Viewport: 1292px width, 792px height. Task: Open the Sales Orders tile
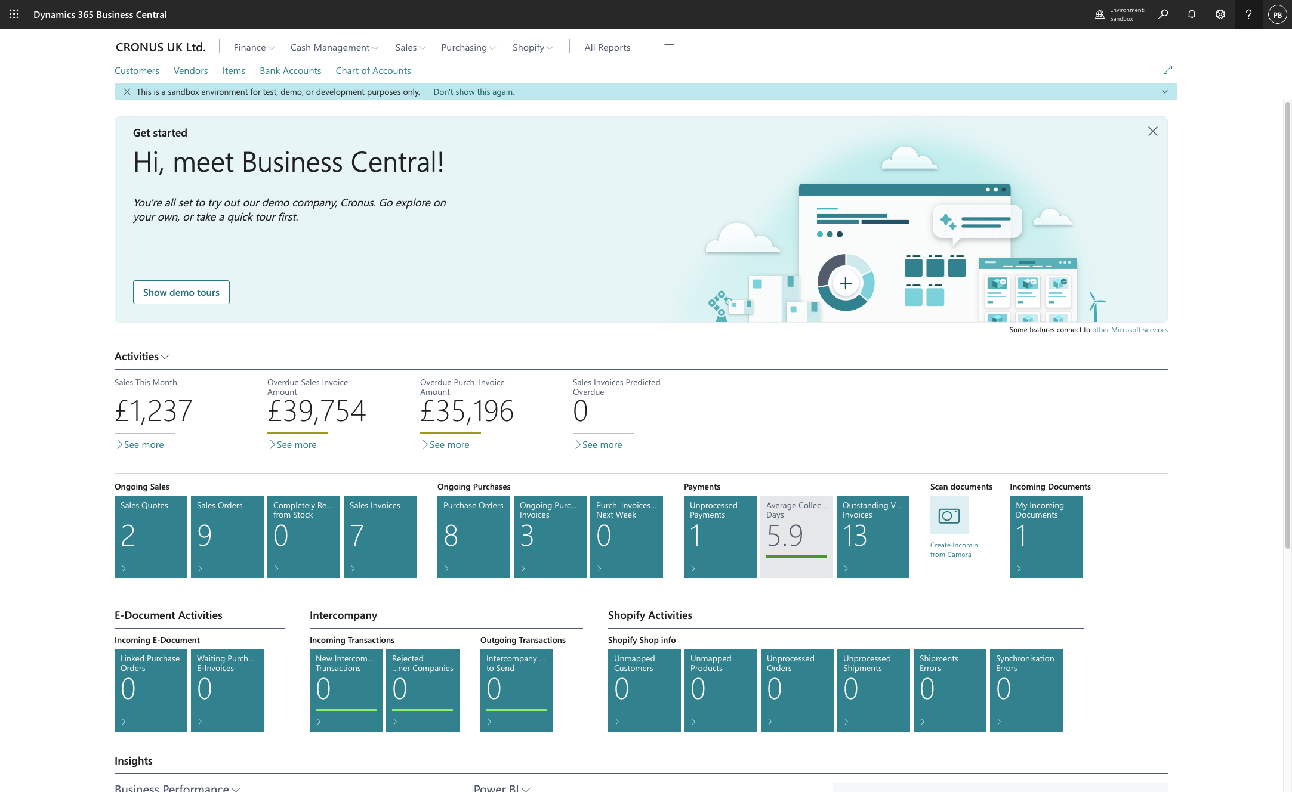click(x=227, y=537)
